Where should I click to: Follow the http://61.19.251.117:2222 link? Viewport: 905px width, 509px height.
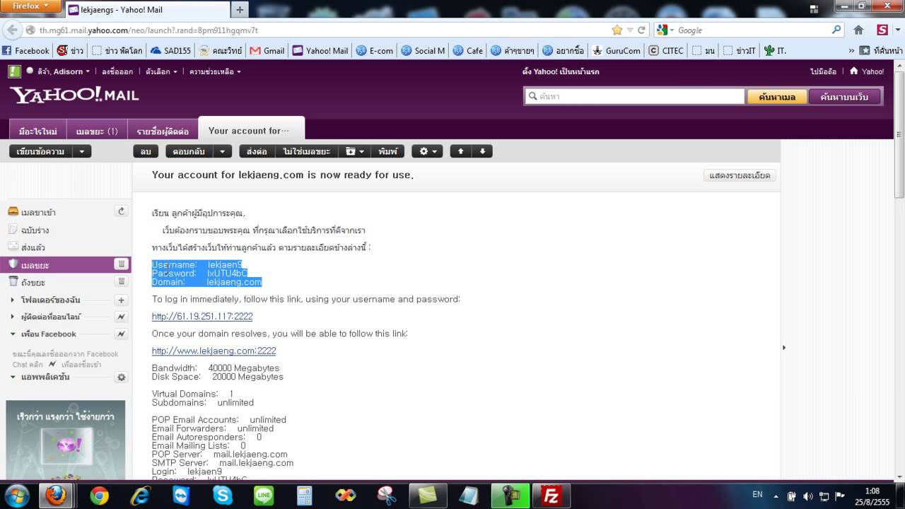pyautogui.click(x=202, y=316)
